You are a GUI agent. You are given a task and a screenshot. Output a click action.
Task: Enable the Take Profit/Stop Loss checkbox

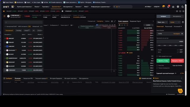(x=157, y=56)
